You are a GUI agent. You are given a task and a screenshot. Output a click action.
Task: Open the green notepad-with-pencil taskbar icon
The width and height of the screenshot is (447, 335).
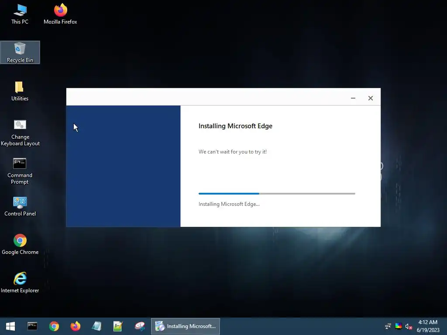coord(118,326)
